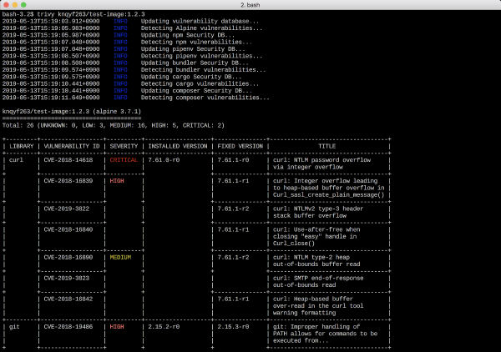Click the git library name in table
This screenshot has height=352, width=501.
[14, 328]
